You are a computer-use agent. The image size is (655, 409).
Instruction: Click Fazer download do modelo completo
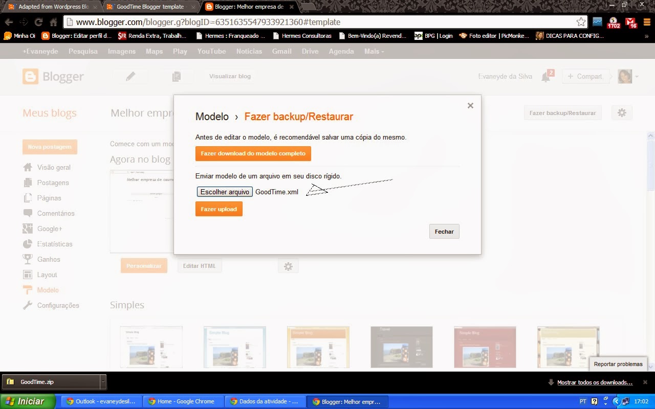[x=253, y=153]
